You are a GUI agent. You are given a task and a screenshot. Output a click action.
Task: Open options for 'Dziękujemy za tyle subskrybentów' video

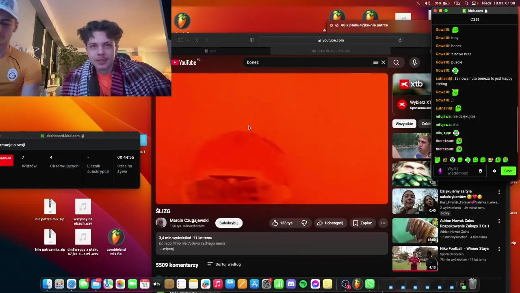(x=499, y=192)
